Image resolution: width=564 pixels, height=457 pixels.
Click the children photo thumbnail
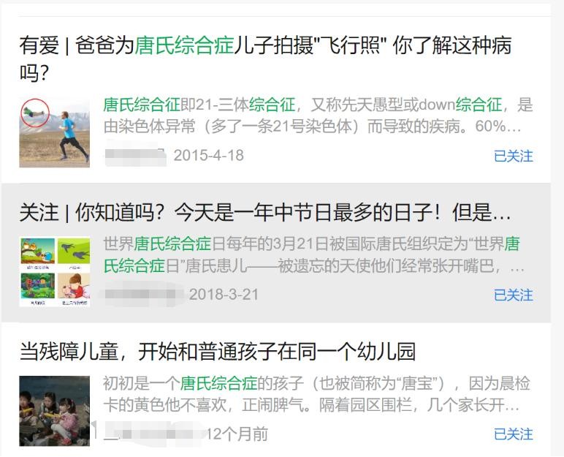click(x=54, y=411)
